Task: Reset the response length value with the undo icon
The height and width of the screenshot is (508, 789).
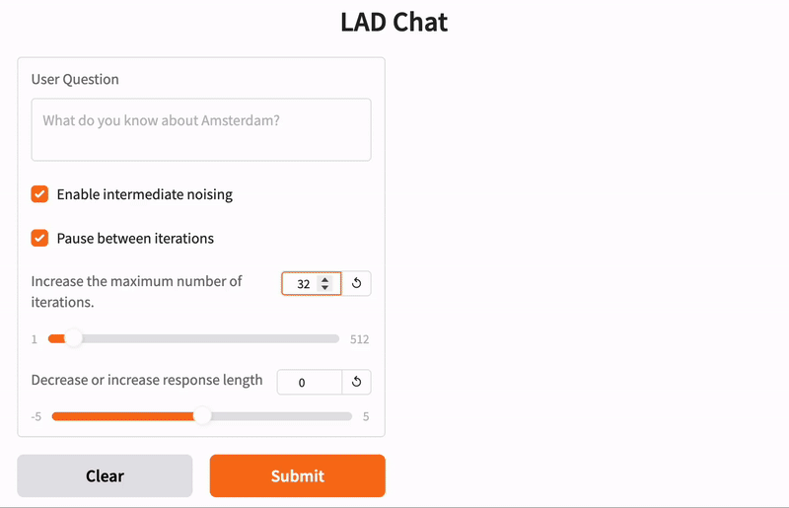Action: [x=356, y=382]
